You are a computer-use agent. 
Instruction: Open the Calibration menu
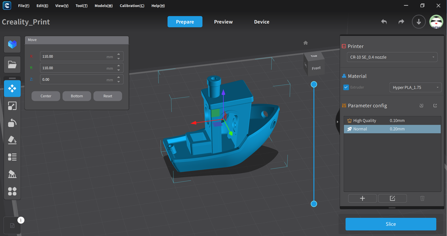pyautogui.click(x=132, y=6)
